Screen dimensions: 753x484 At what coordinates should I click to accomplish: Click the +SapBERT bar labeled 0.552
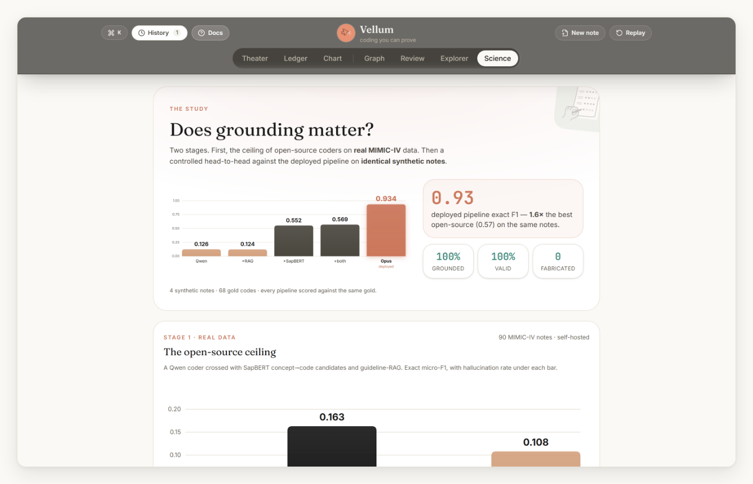click(x=294, y=241)
